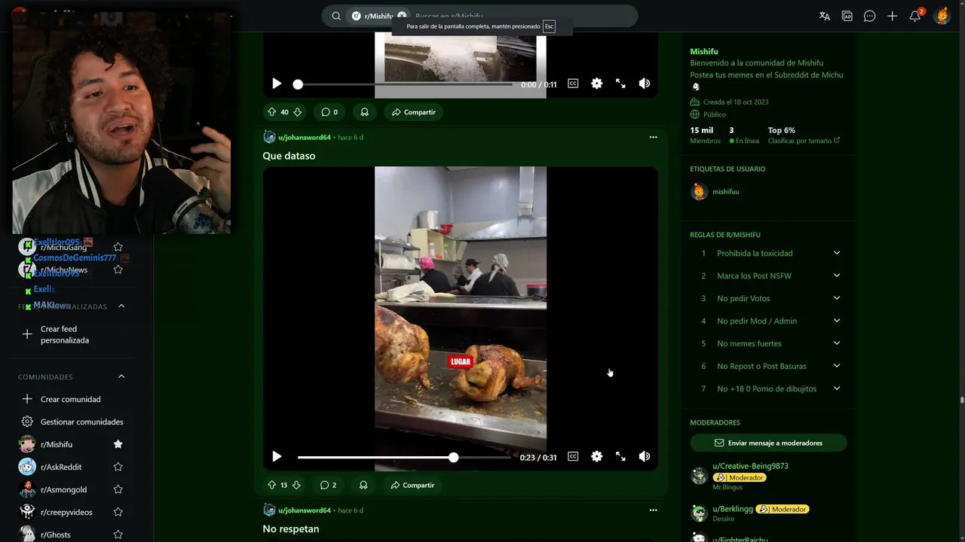Open settings gear of the top video
The width and height of the screenshot is (965, 542).
coord(596,84)
